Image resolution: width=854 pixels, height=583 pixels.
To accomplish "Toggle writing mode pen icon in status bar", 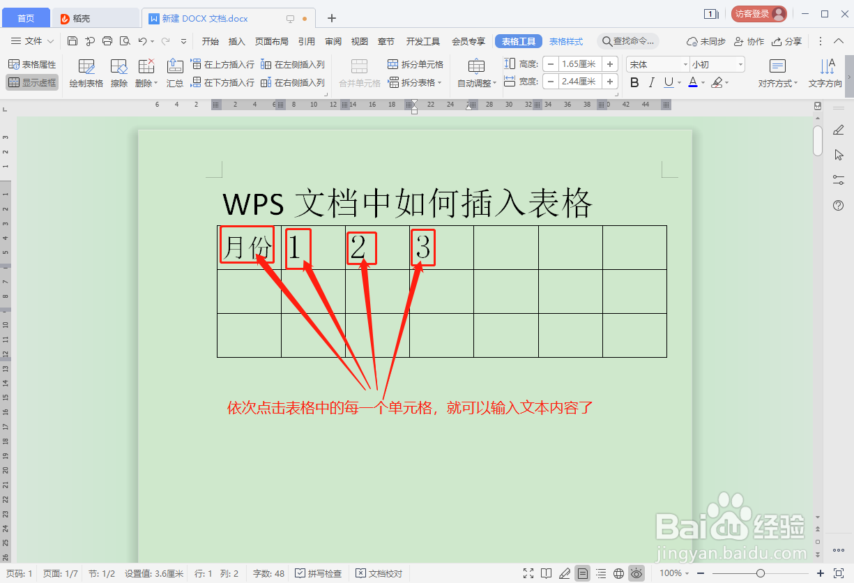I will pyautogui.click(x=565, y=573).
